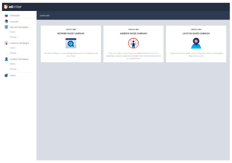Click the Dashboard breadcrumb in header
This screenshot has height=163, width=232.
click(x=45, y=15)
